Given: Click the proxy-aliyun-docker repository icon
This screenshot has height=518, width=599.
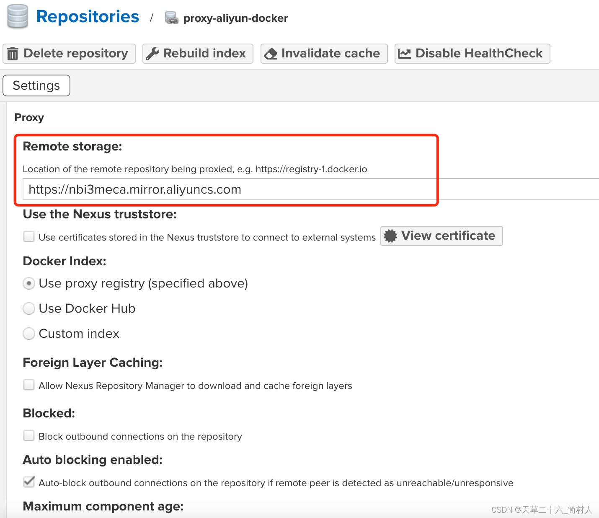Looking at the screenshot, I should point(171,18).
